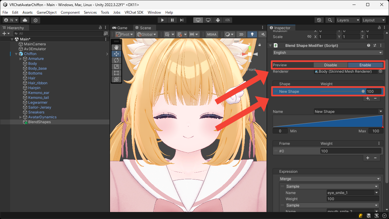Open the Layers dropdown
Viewport: 389px width, 219px height.
tap(348, 20)
